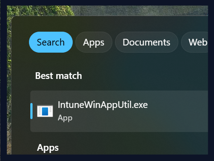
Task: Click the IntuneWinAppUtil.exe app icon
Action: coord(45,111)
